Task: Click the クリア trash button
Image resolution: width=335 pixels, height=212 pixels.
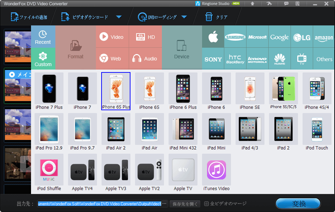Action: point(216,17)
